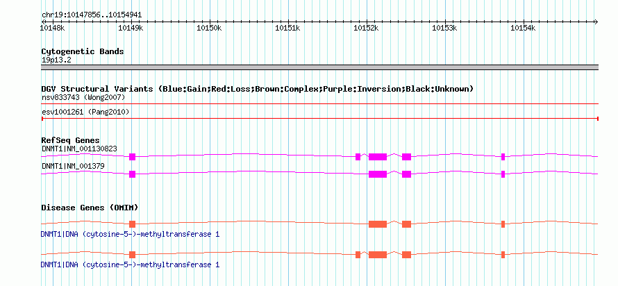Select the Disease Genes (OMIM) track title
Screen dimensions: 618x286
pos(90,208)
